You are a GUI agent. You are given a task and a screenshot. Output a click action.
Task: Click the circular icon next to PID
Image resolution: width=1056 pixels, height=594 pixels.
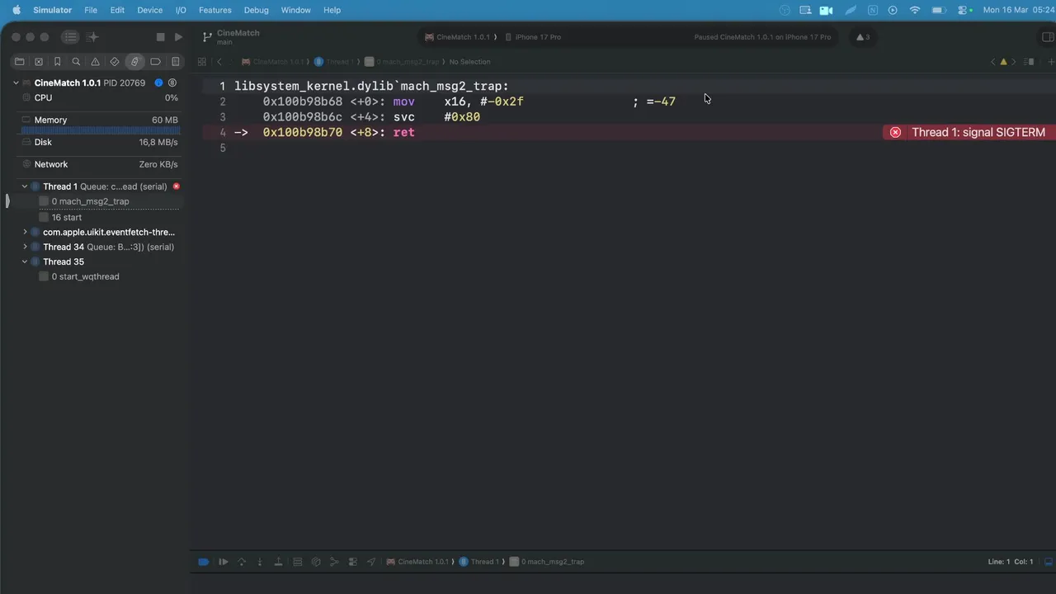pos(172,83)
